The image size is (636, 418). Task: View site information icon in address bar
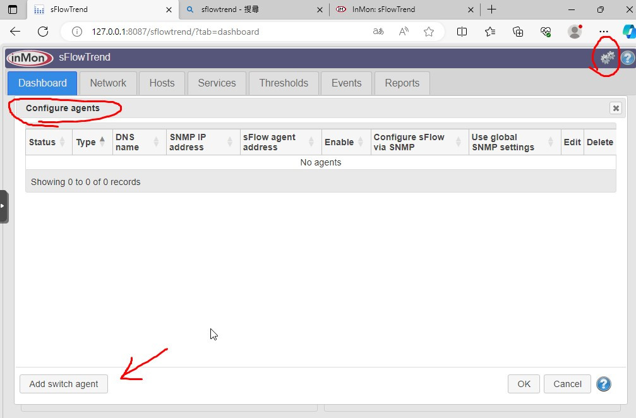(77, 32)
